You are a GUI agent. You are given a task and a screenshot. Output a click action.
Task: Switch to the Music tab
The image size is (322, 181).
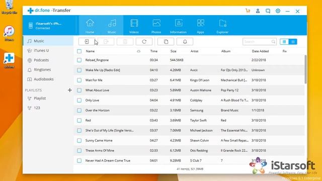112,26
